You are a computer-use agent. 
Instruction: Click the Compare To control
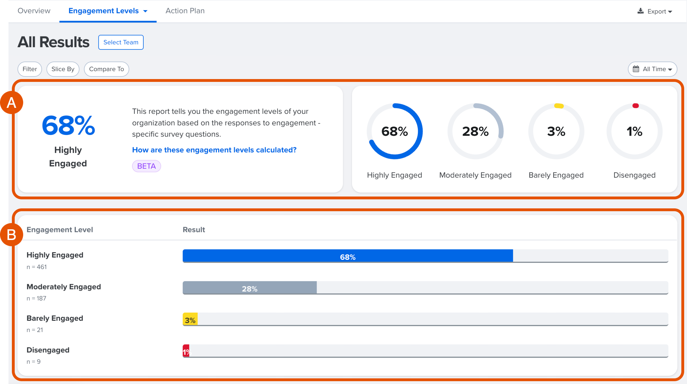click(x=106, y=69)
